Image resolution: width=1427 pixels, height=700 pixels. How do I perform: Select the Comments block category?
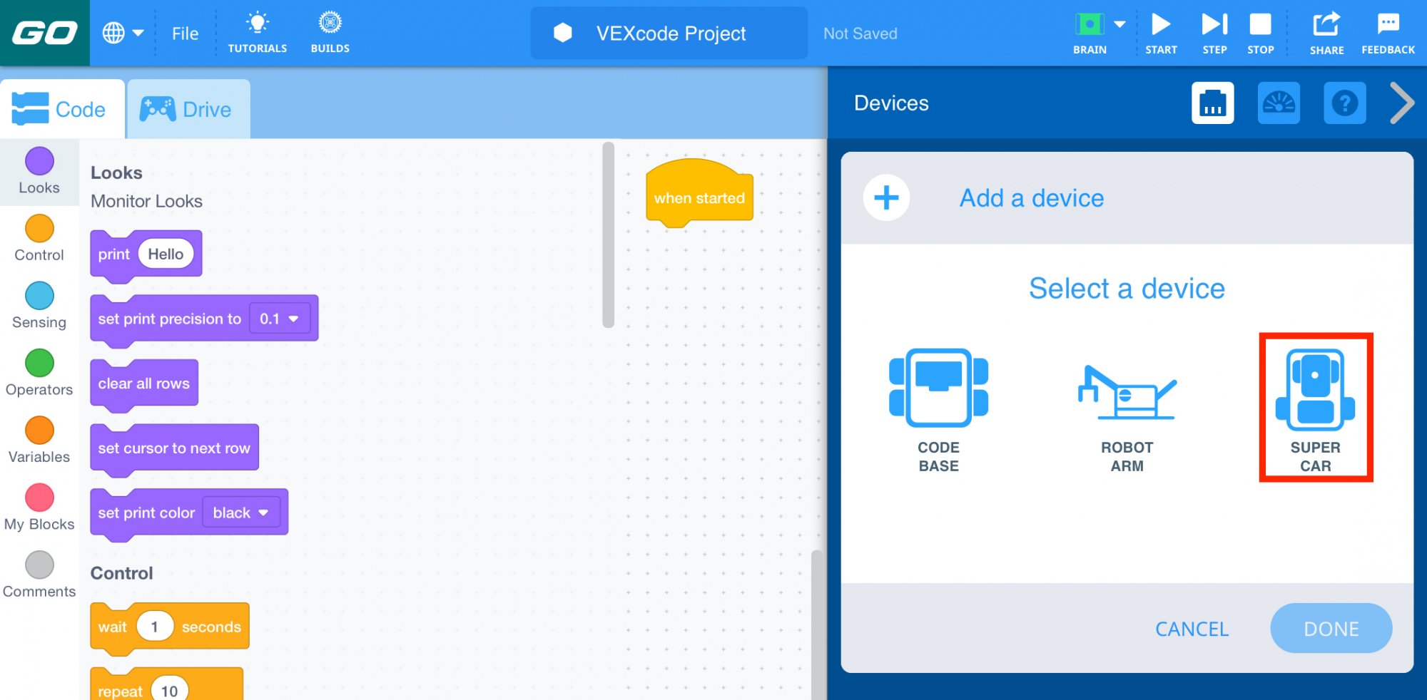pos(39,575)
